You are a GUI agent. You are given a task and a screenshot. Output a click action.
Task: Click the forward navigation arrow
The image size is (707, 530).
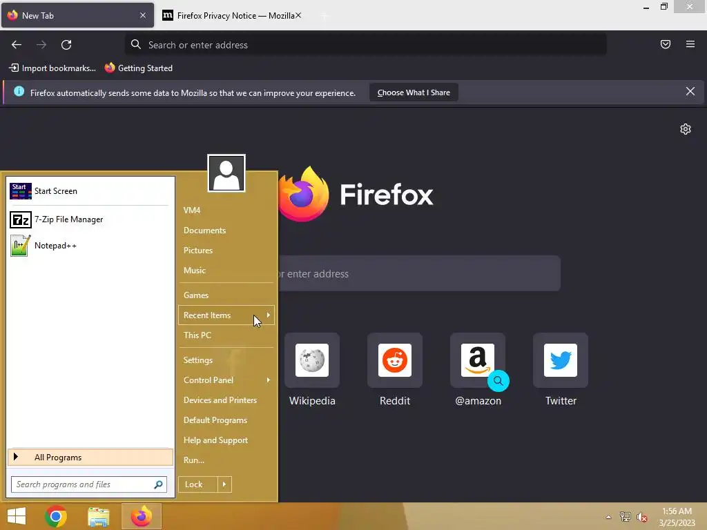click(41, 45)
